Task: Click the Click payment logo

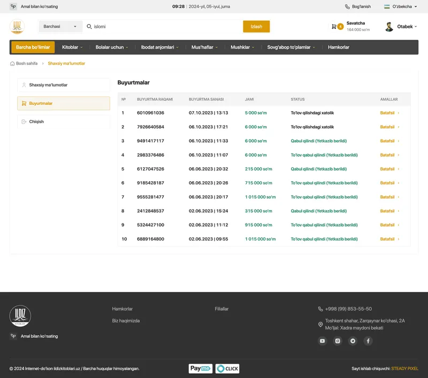Action: click(227, 368)
